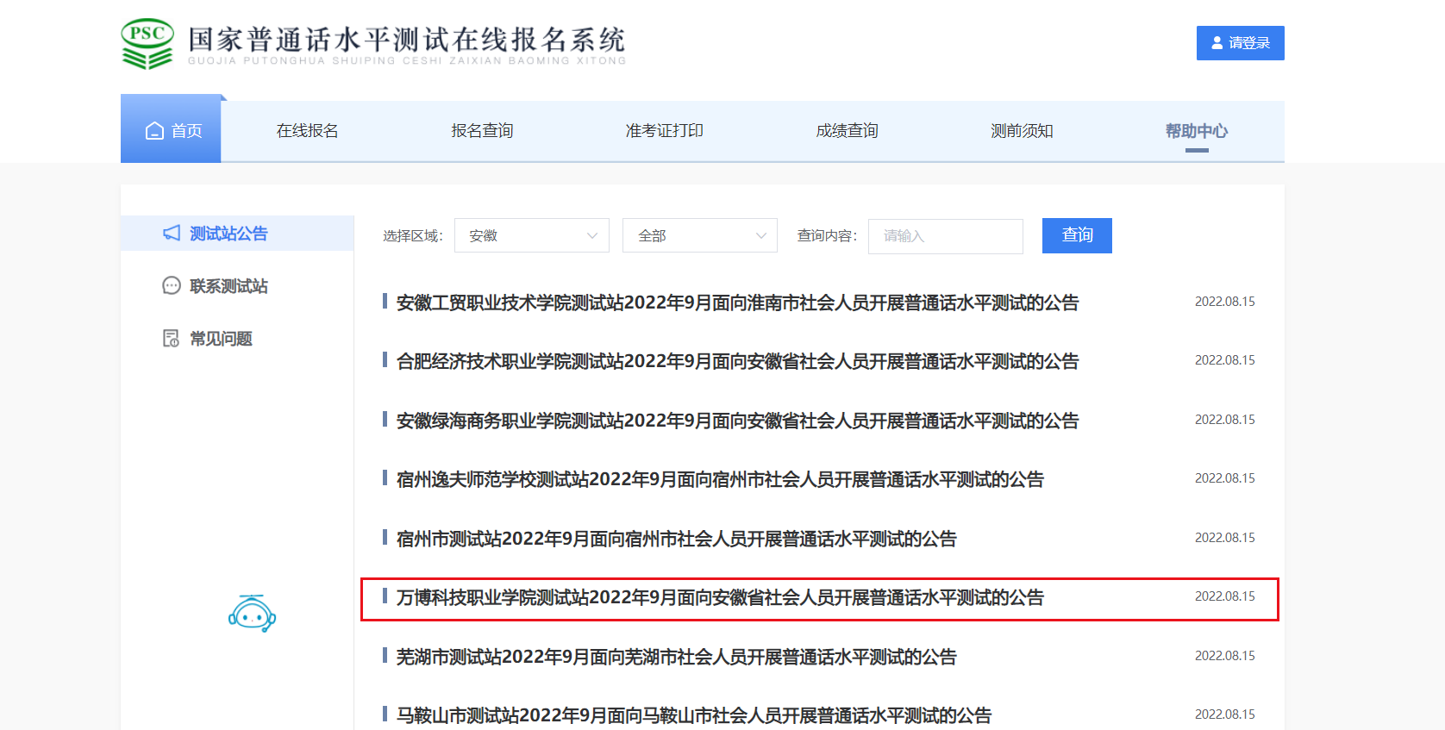The height and width of the screenshot is (730, 1445).
Task: Open the 合肥经济技术职业学院测试站 announcement
Action: click(737, 361)
